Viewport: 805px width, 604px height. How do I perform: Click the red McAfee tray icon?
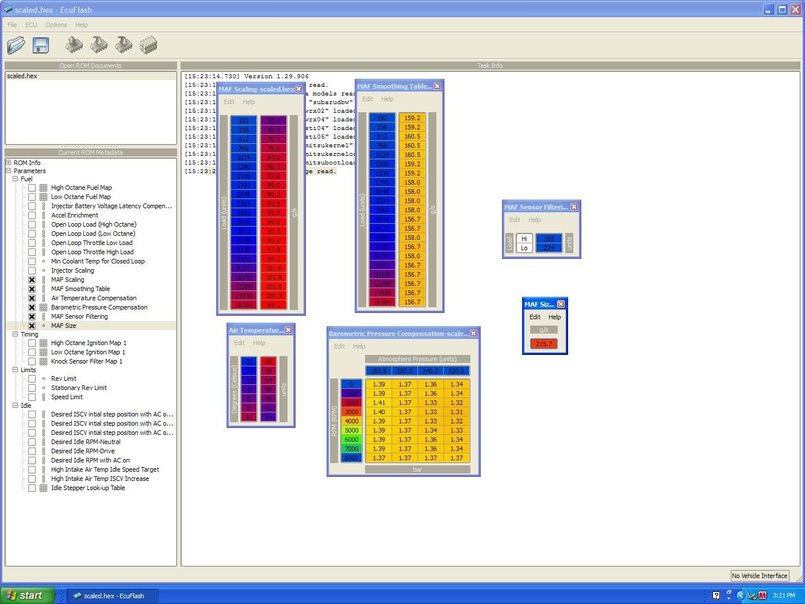pyautogui.click(x=762, y=595)
